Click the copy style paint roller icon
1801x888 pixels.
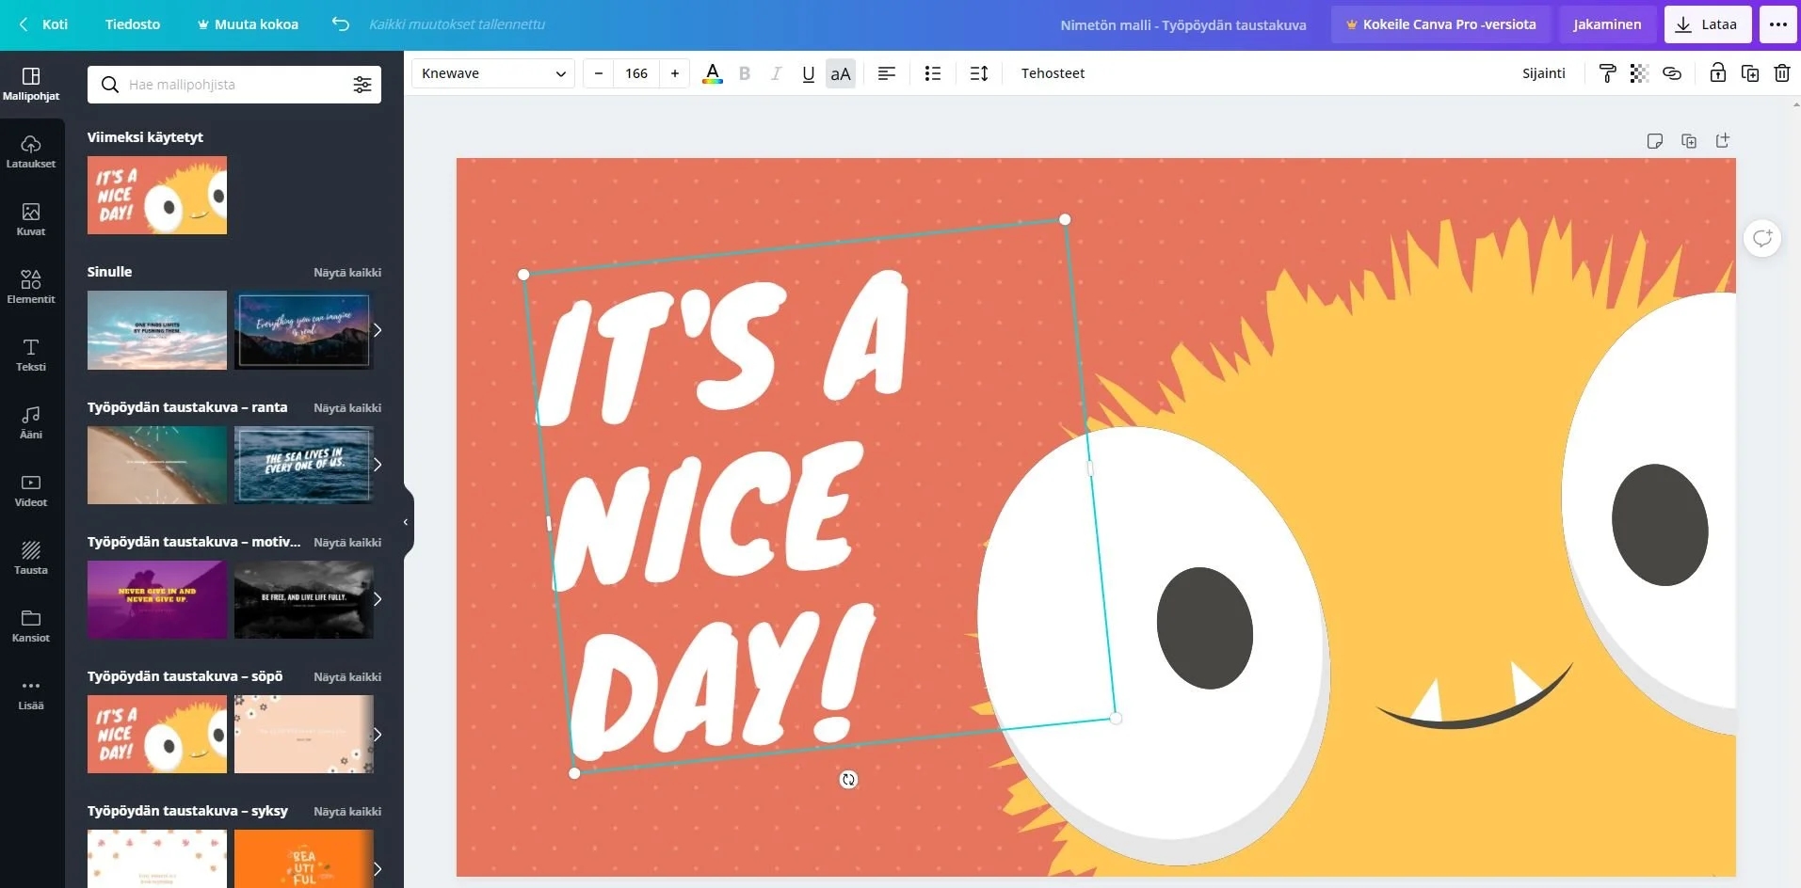(x=1608, y=73)
